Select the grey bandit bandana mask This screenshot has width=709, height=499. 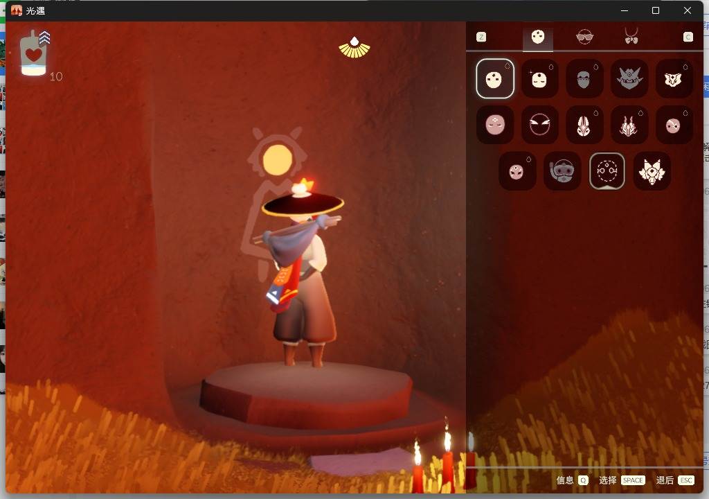click(x=584, y=79)
